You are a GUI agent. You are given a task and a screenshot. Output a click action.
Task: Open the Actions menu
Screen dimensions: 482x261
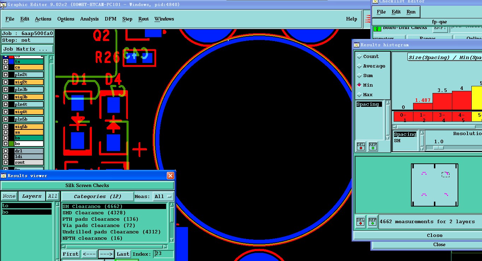tap(43, 19)
